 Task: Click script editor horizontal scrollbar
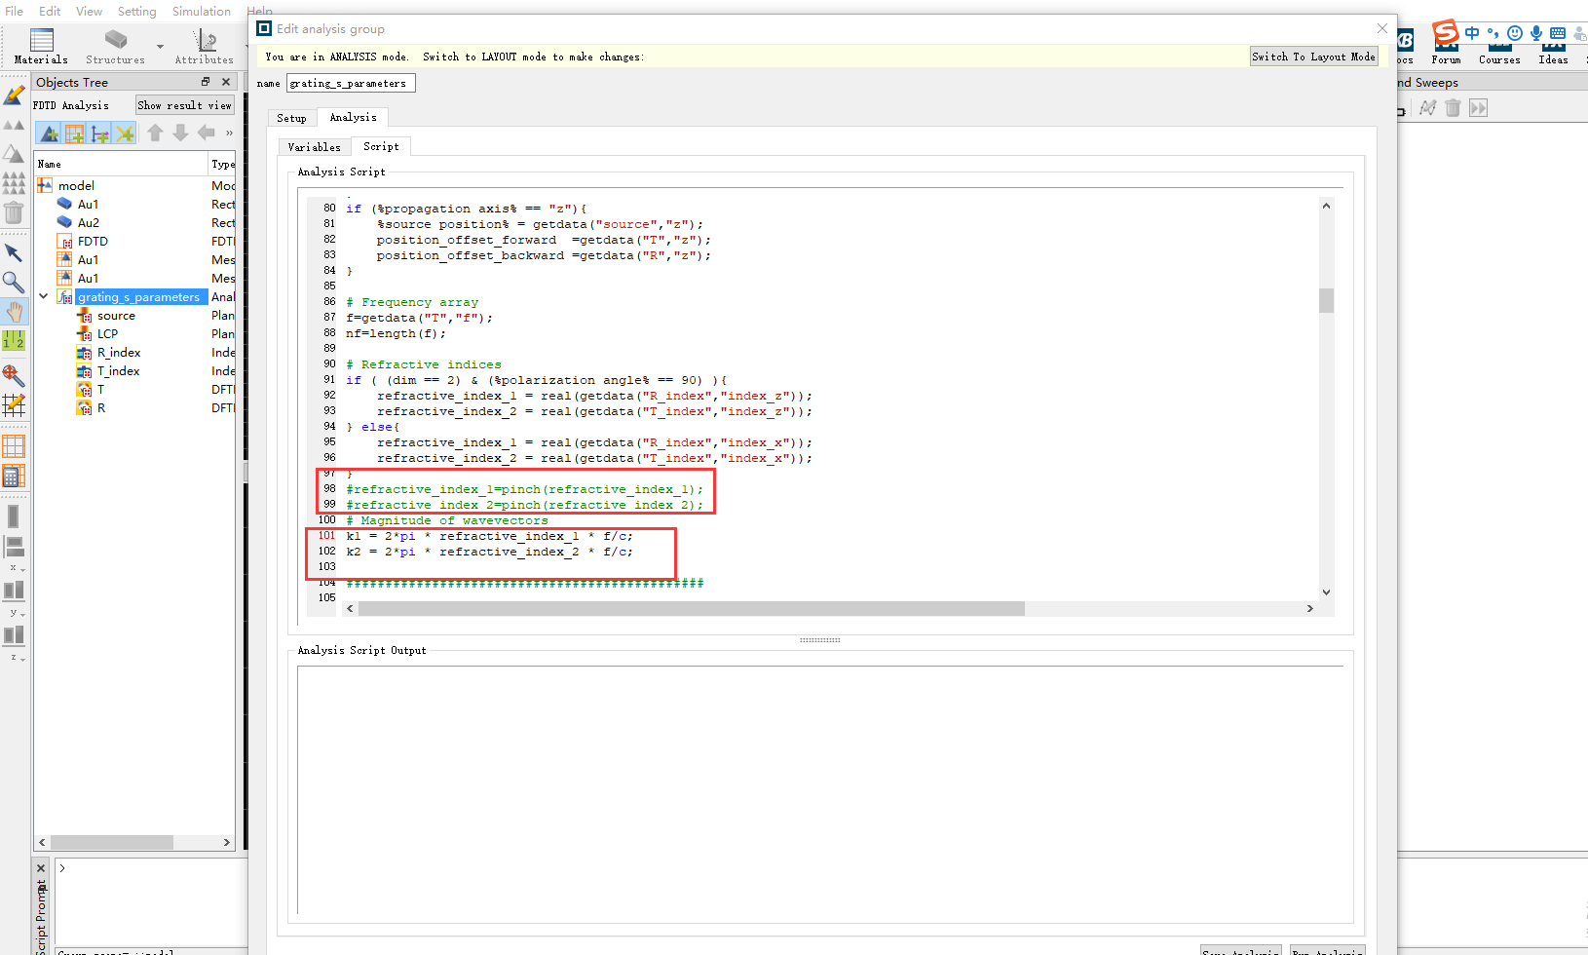click(692, 608)
